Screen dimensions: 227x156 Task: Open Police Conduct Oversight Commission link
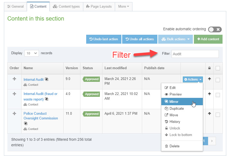coord(41,116)
